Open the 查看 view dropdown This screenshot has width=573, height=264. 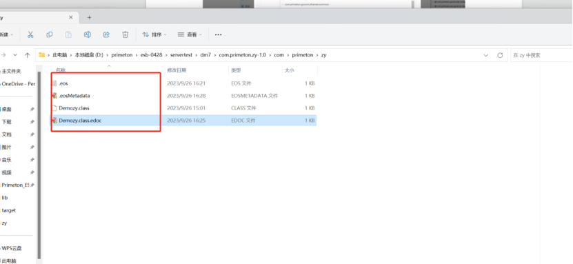click(190, 34)
